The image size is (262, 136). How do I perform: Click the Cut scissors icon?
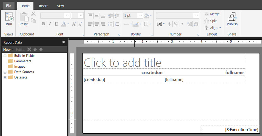[x=33, y=14]
